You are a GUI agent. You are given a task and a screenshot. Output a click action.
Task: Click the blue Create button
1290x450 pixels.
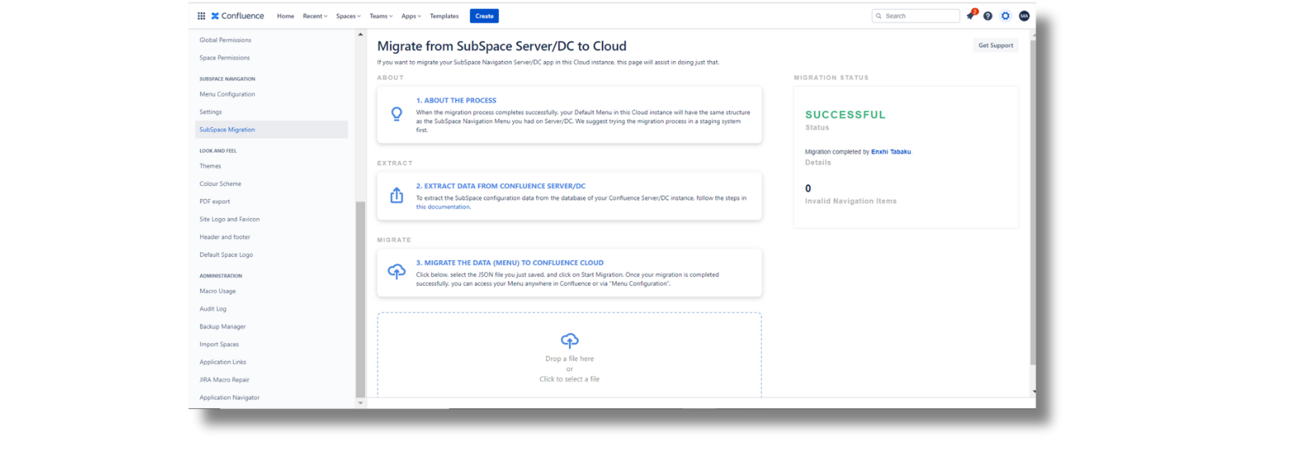click(x=485, y=16)
